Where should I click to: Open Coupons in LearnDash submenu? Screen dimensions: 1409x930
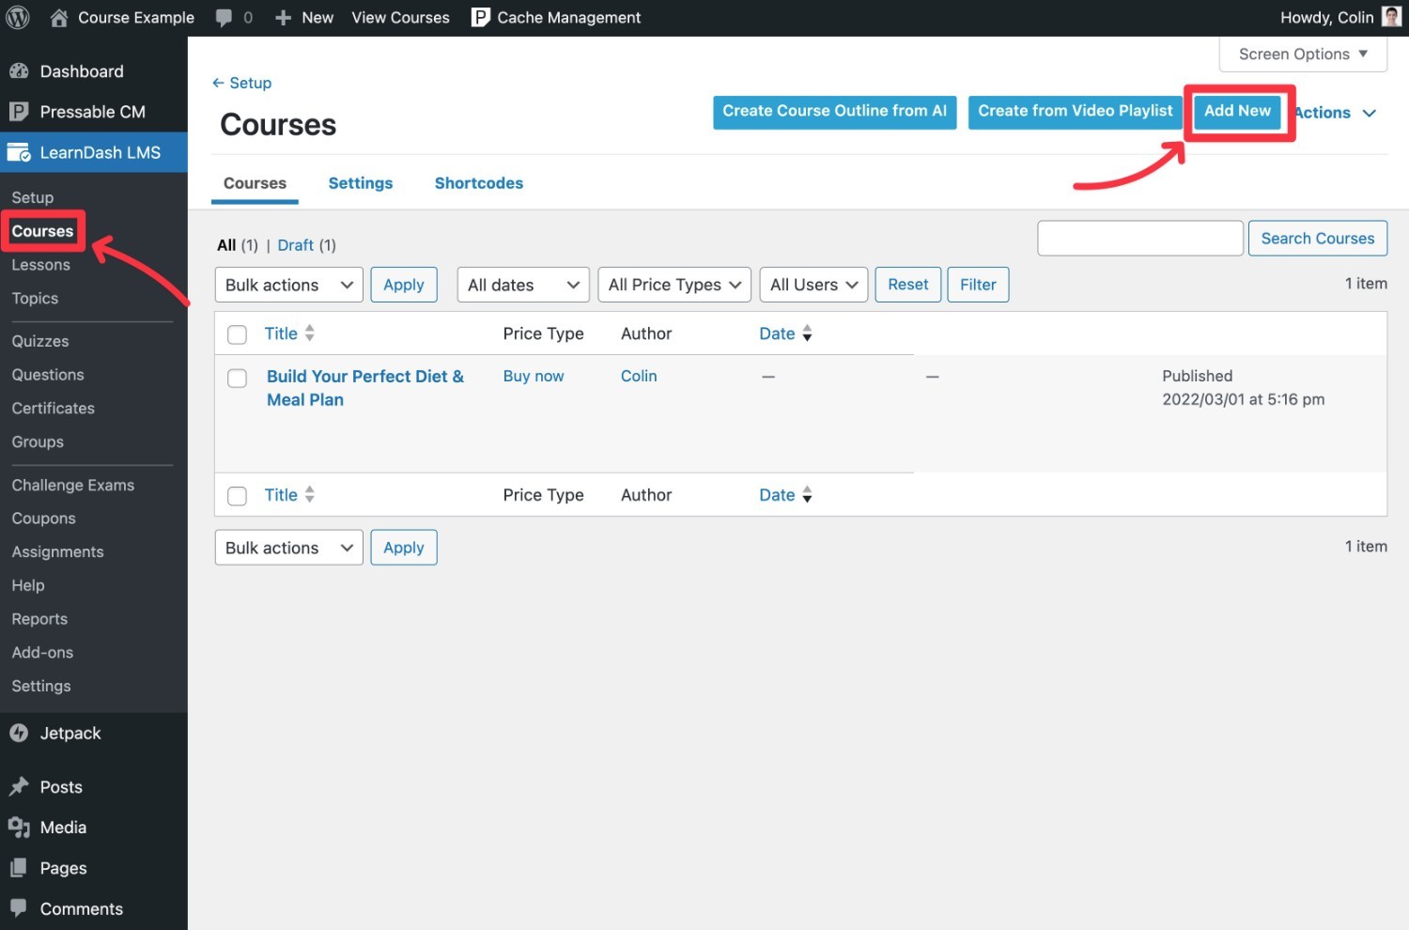[43, 519]
